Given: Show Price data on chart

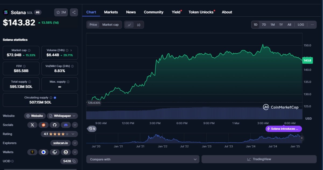Looking at the screenshot, I should coord(93,25).
